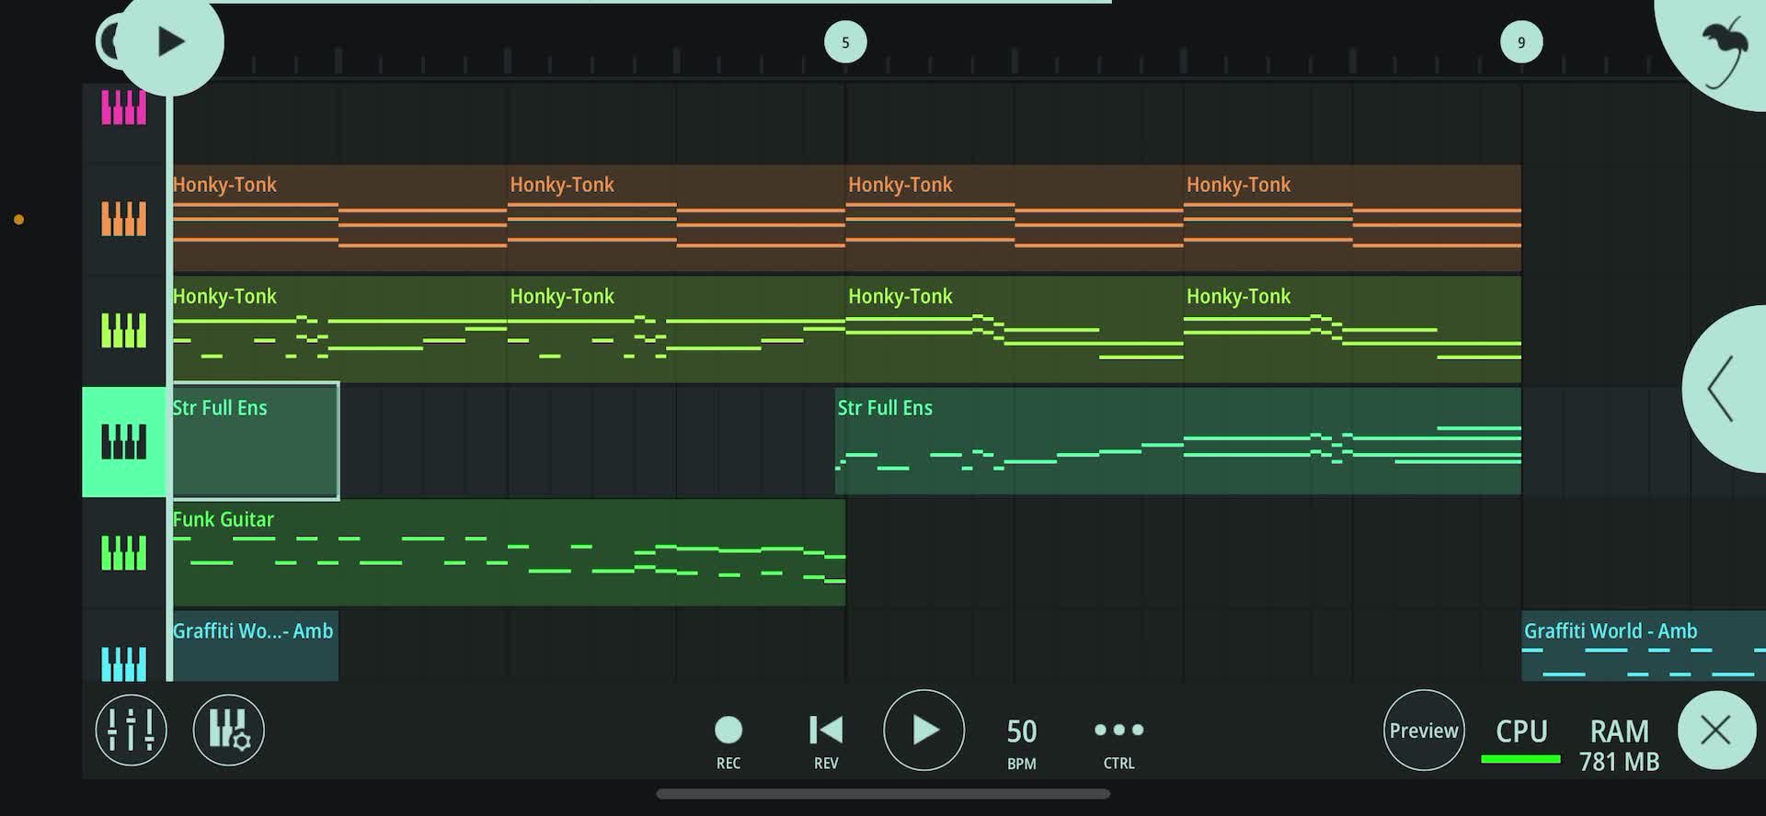1766x816 pixels.
Task: Tap REV to rewind to start
Action: tap(826, 741)
